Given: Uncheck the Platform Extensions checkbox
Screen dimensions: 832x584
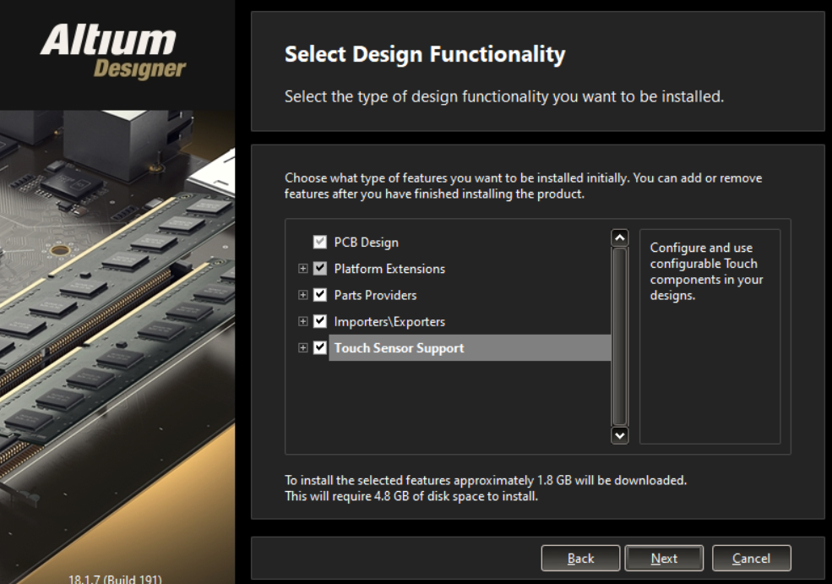Looking at the screenshot, I should pyautogui.click(x=320, y=268).
